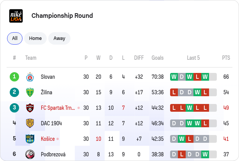239x161 pixels.
Task: Click Slovan's green rank 1 badge
Action: [x=14, y=77]
